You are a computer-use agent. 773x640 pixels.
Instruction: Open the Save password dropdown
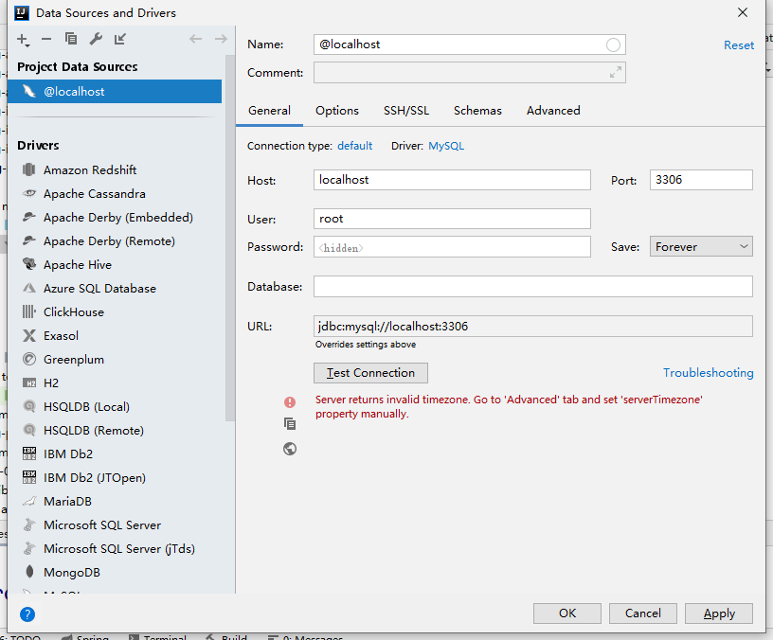(701, 246)
